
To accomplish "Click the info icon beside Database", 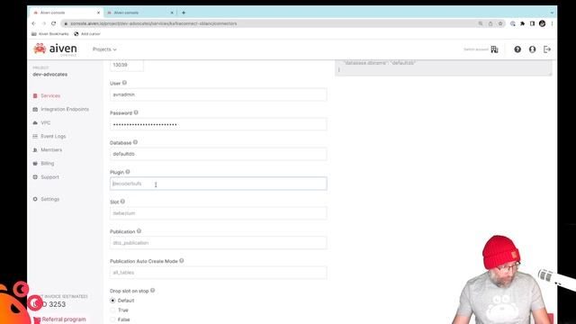I will (x=135, y=142).
